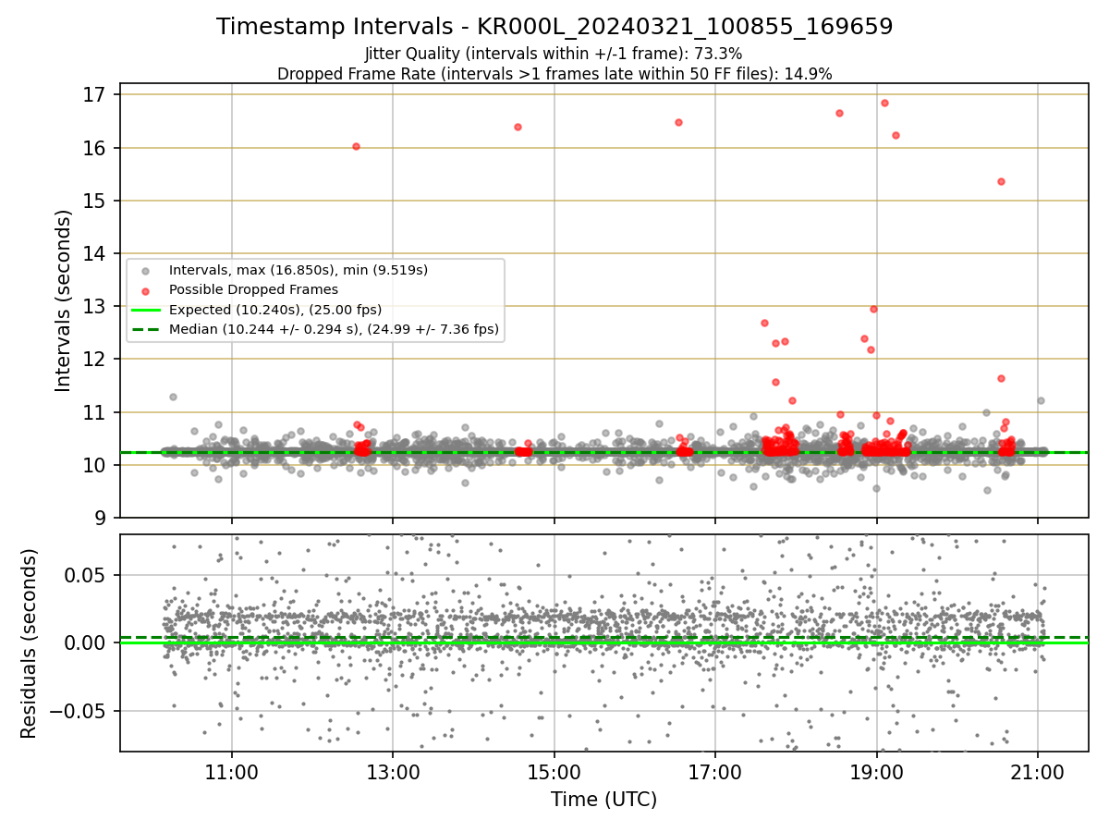Click the '13:00' x-axis tick label
1109x832 pixels.
393,773
